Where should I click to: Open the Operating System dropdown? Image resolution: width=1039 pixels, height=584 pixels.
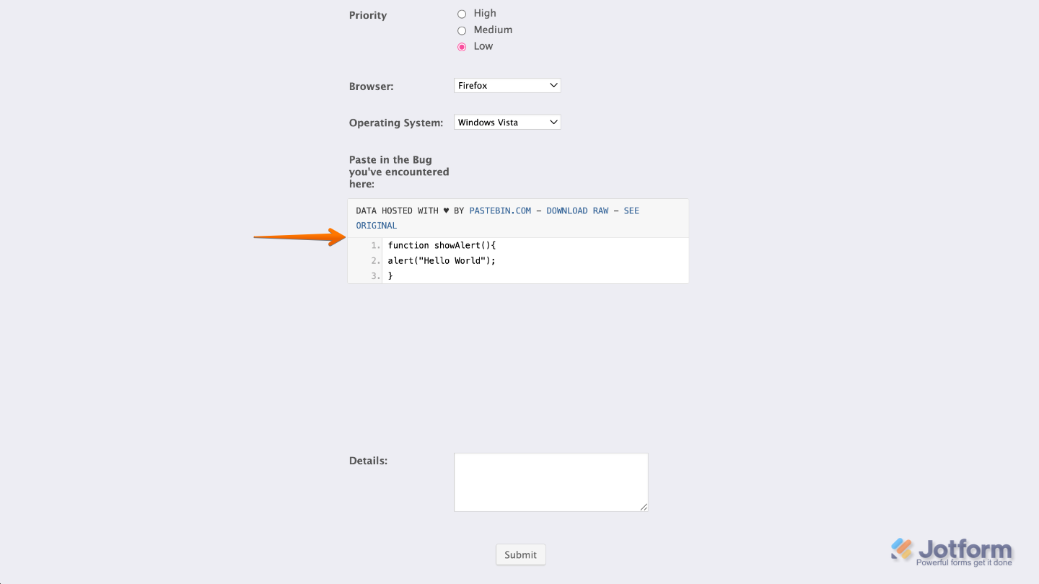[507, 122]
